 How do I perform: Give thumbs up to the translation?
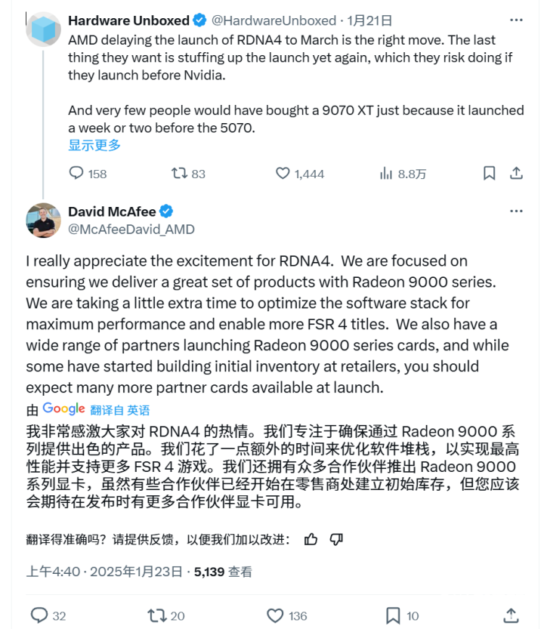click(x=311, y=539)
